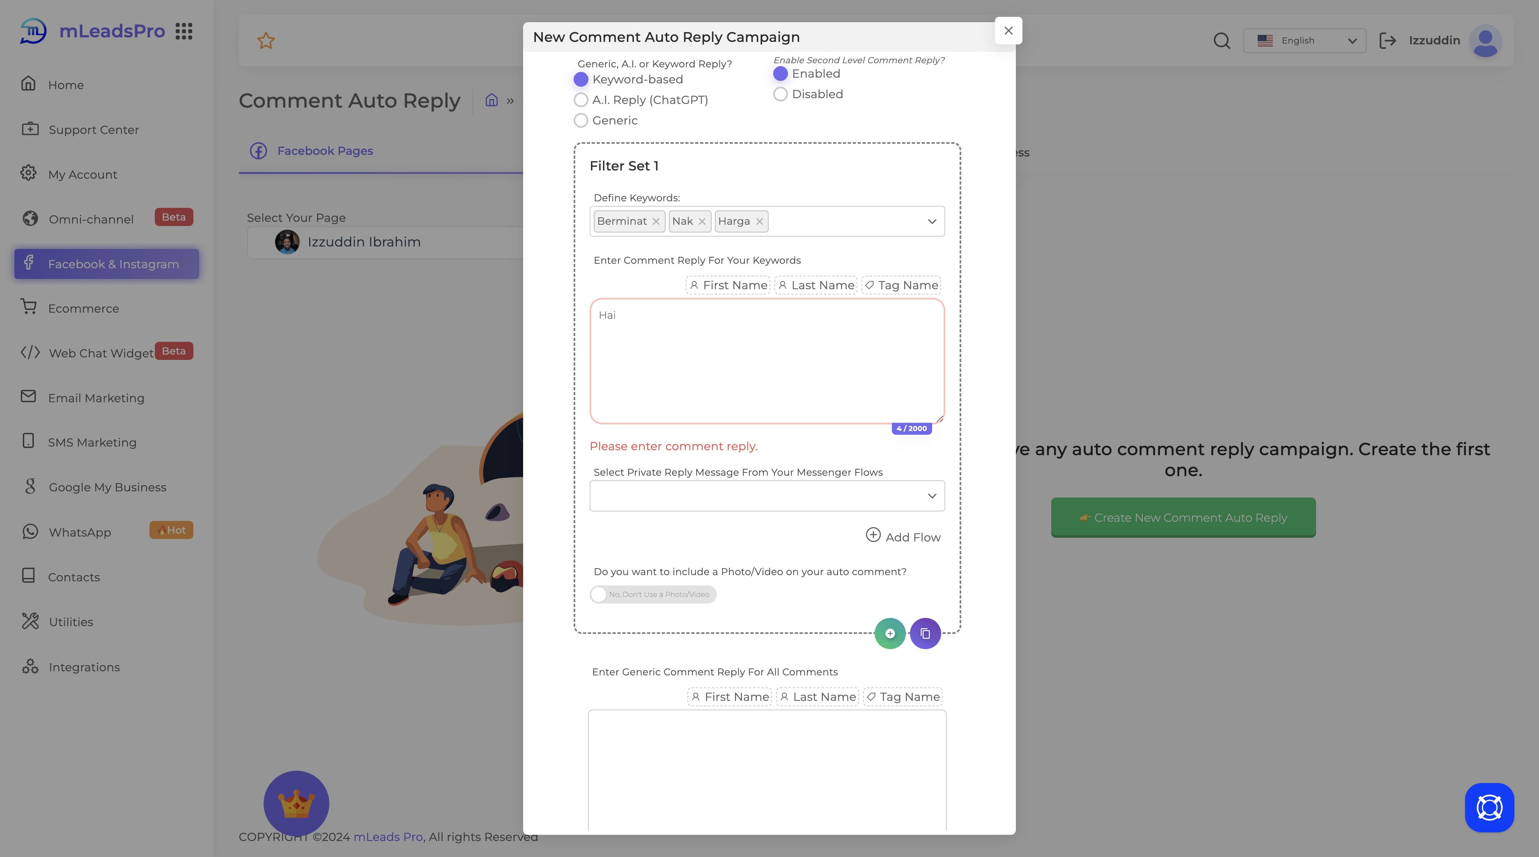This screenshot has height=857, width=1539.
Task: Click the comment reply text input field
Action: coord(767,361)
